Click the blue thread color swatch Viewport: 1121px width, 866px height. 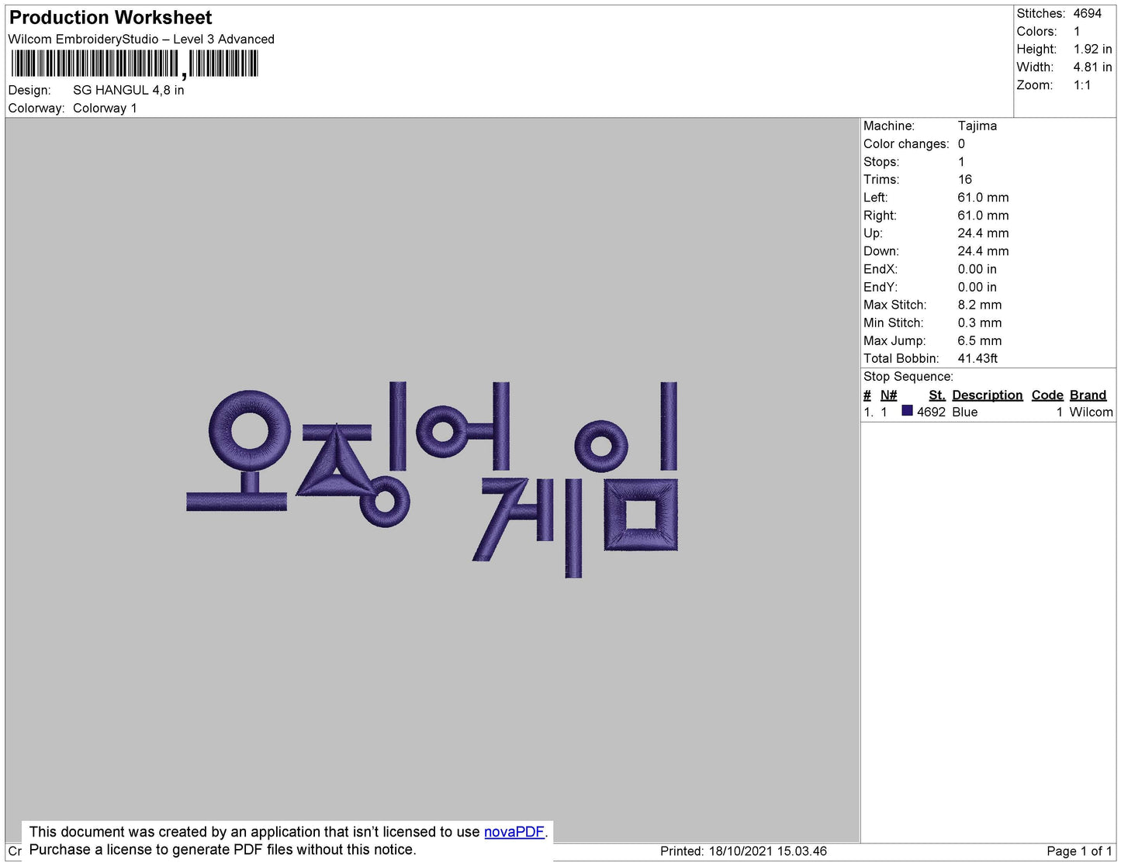[x=907, y=411]
